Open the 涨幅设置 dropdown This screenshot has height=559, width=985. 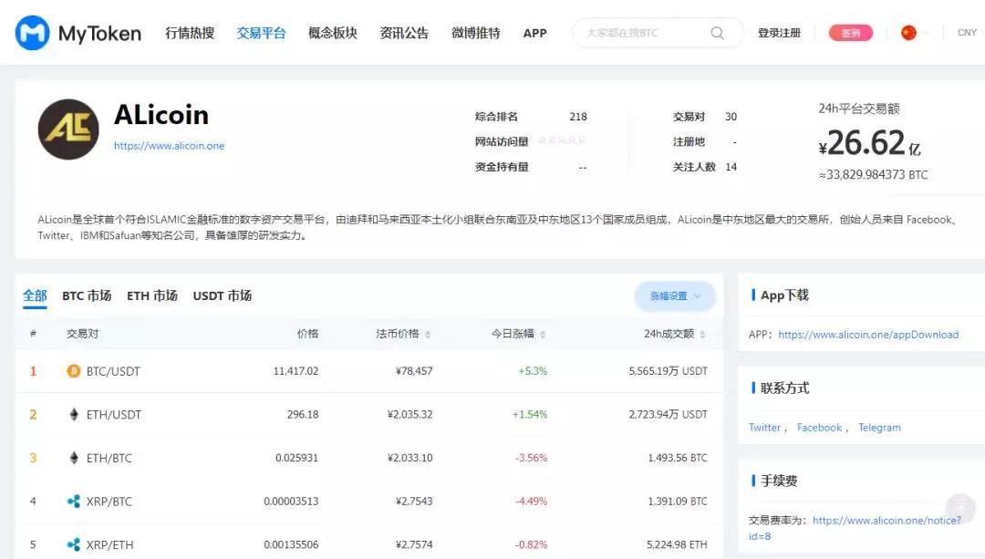pos(675,295)
